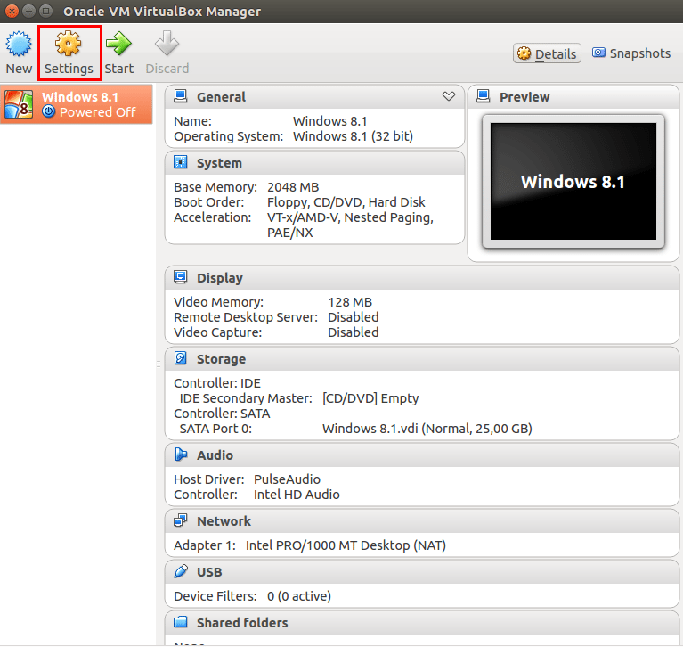Click the greyed Discard arrow icon

(167, 43)
